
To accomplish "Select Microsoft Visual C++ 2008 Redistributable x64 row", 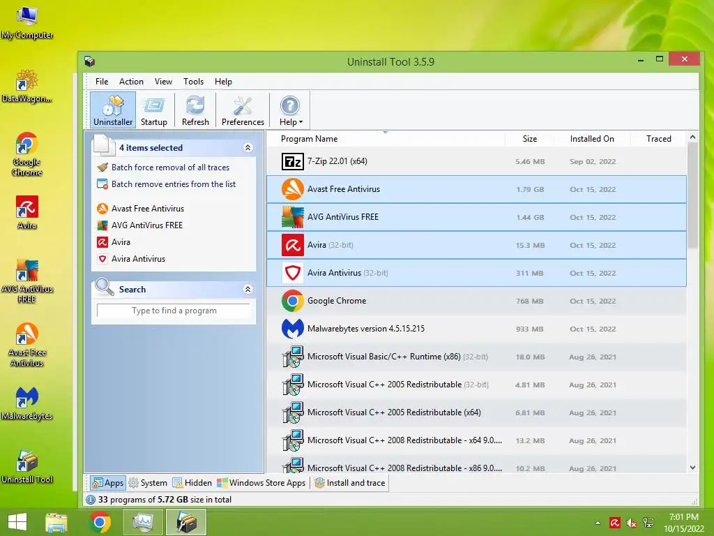I will tap(476, 440).
